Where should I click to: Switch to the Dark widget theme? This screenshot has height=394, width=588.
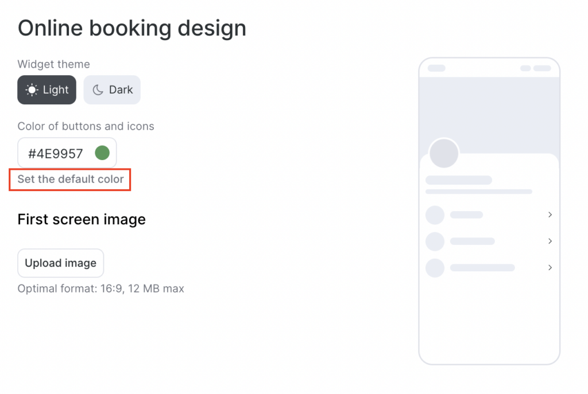pos(112,90)
